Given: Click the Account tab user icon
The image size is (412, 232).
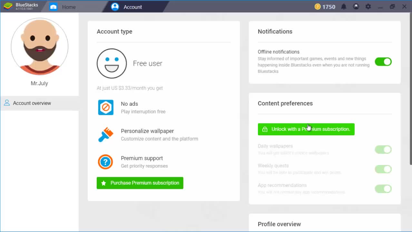Looking at the screenshot, I should 115,7.
